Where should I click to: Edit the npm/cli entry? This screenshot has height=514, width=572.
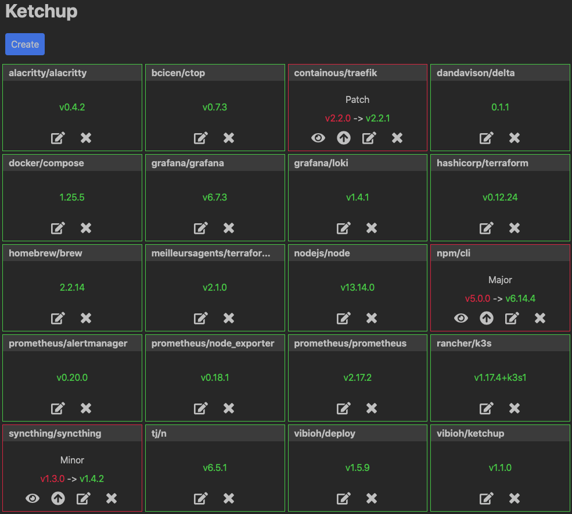(512, 318)
